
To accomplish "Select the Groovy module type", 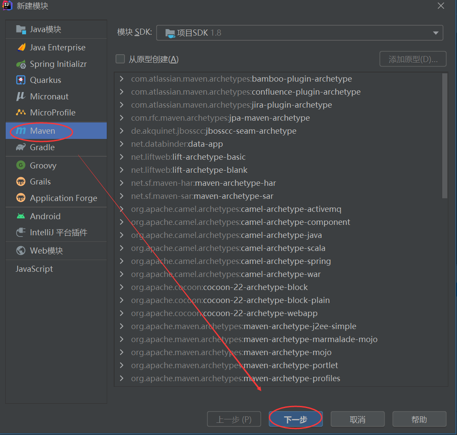I will pyautogui.click(x=45, y=165).
